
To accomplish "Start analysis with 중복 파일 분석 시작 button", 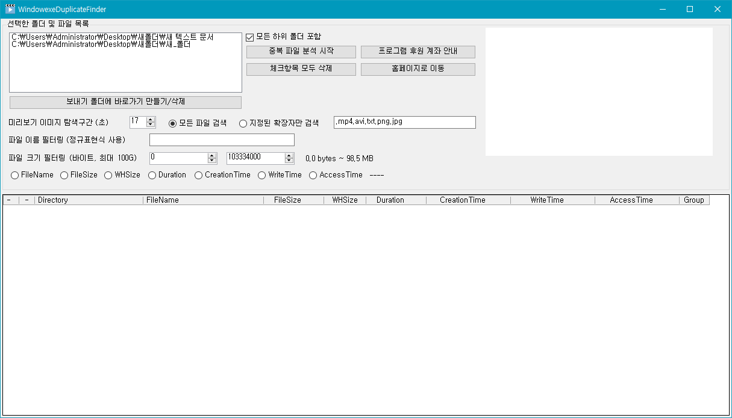I will click(301, 52).
